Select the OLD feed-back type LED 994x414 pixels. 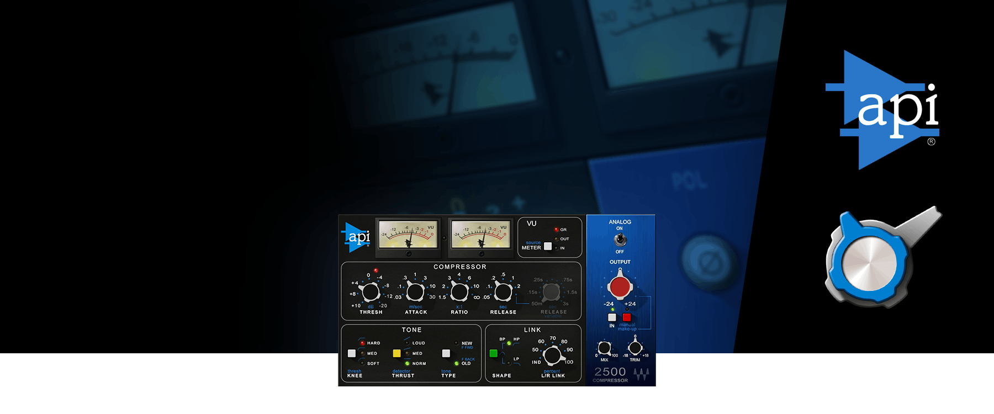456,363
